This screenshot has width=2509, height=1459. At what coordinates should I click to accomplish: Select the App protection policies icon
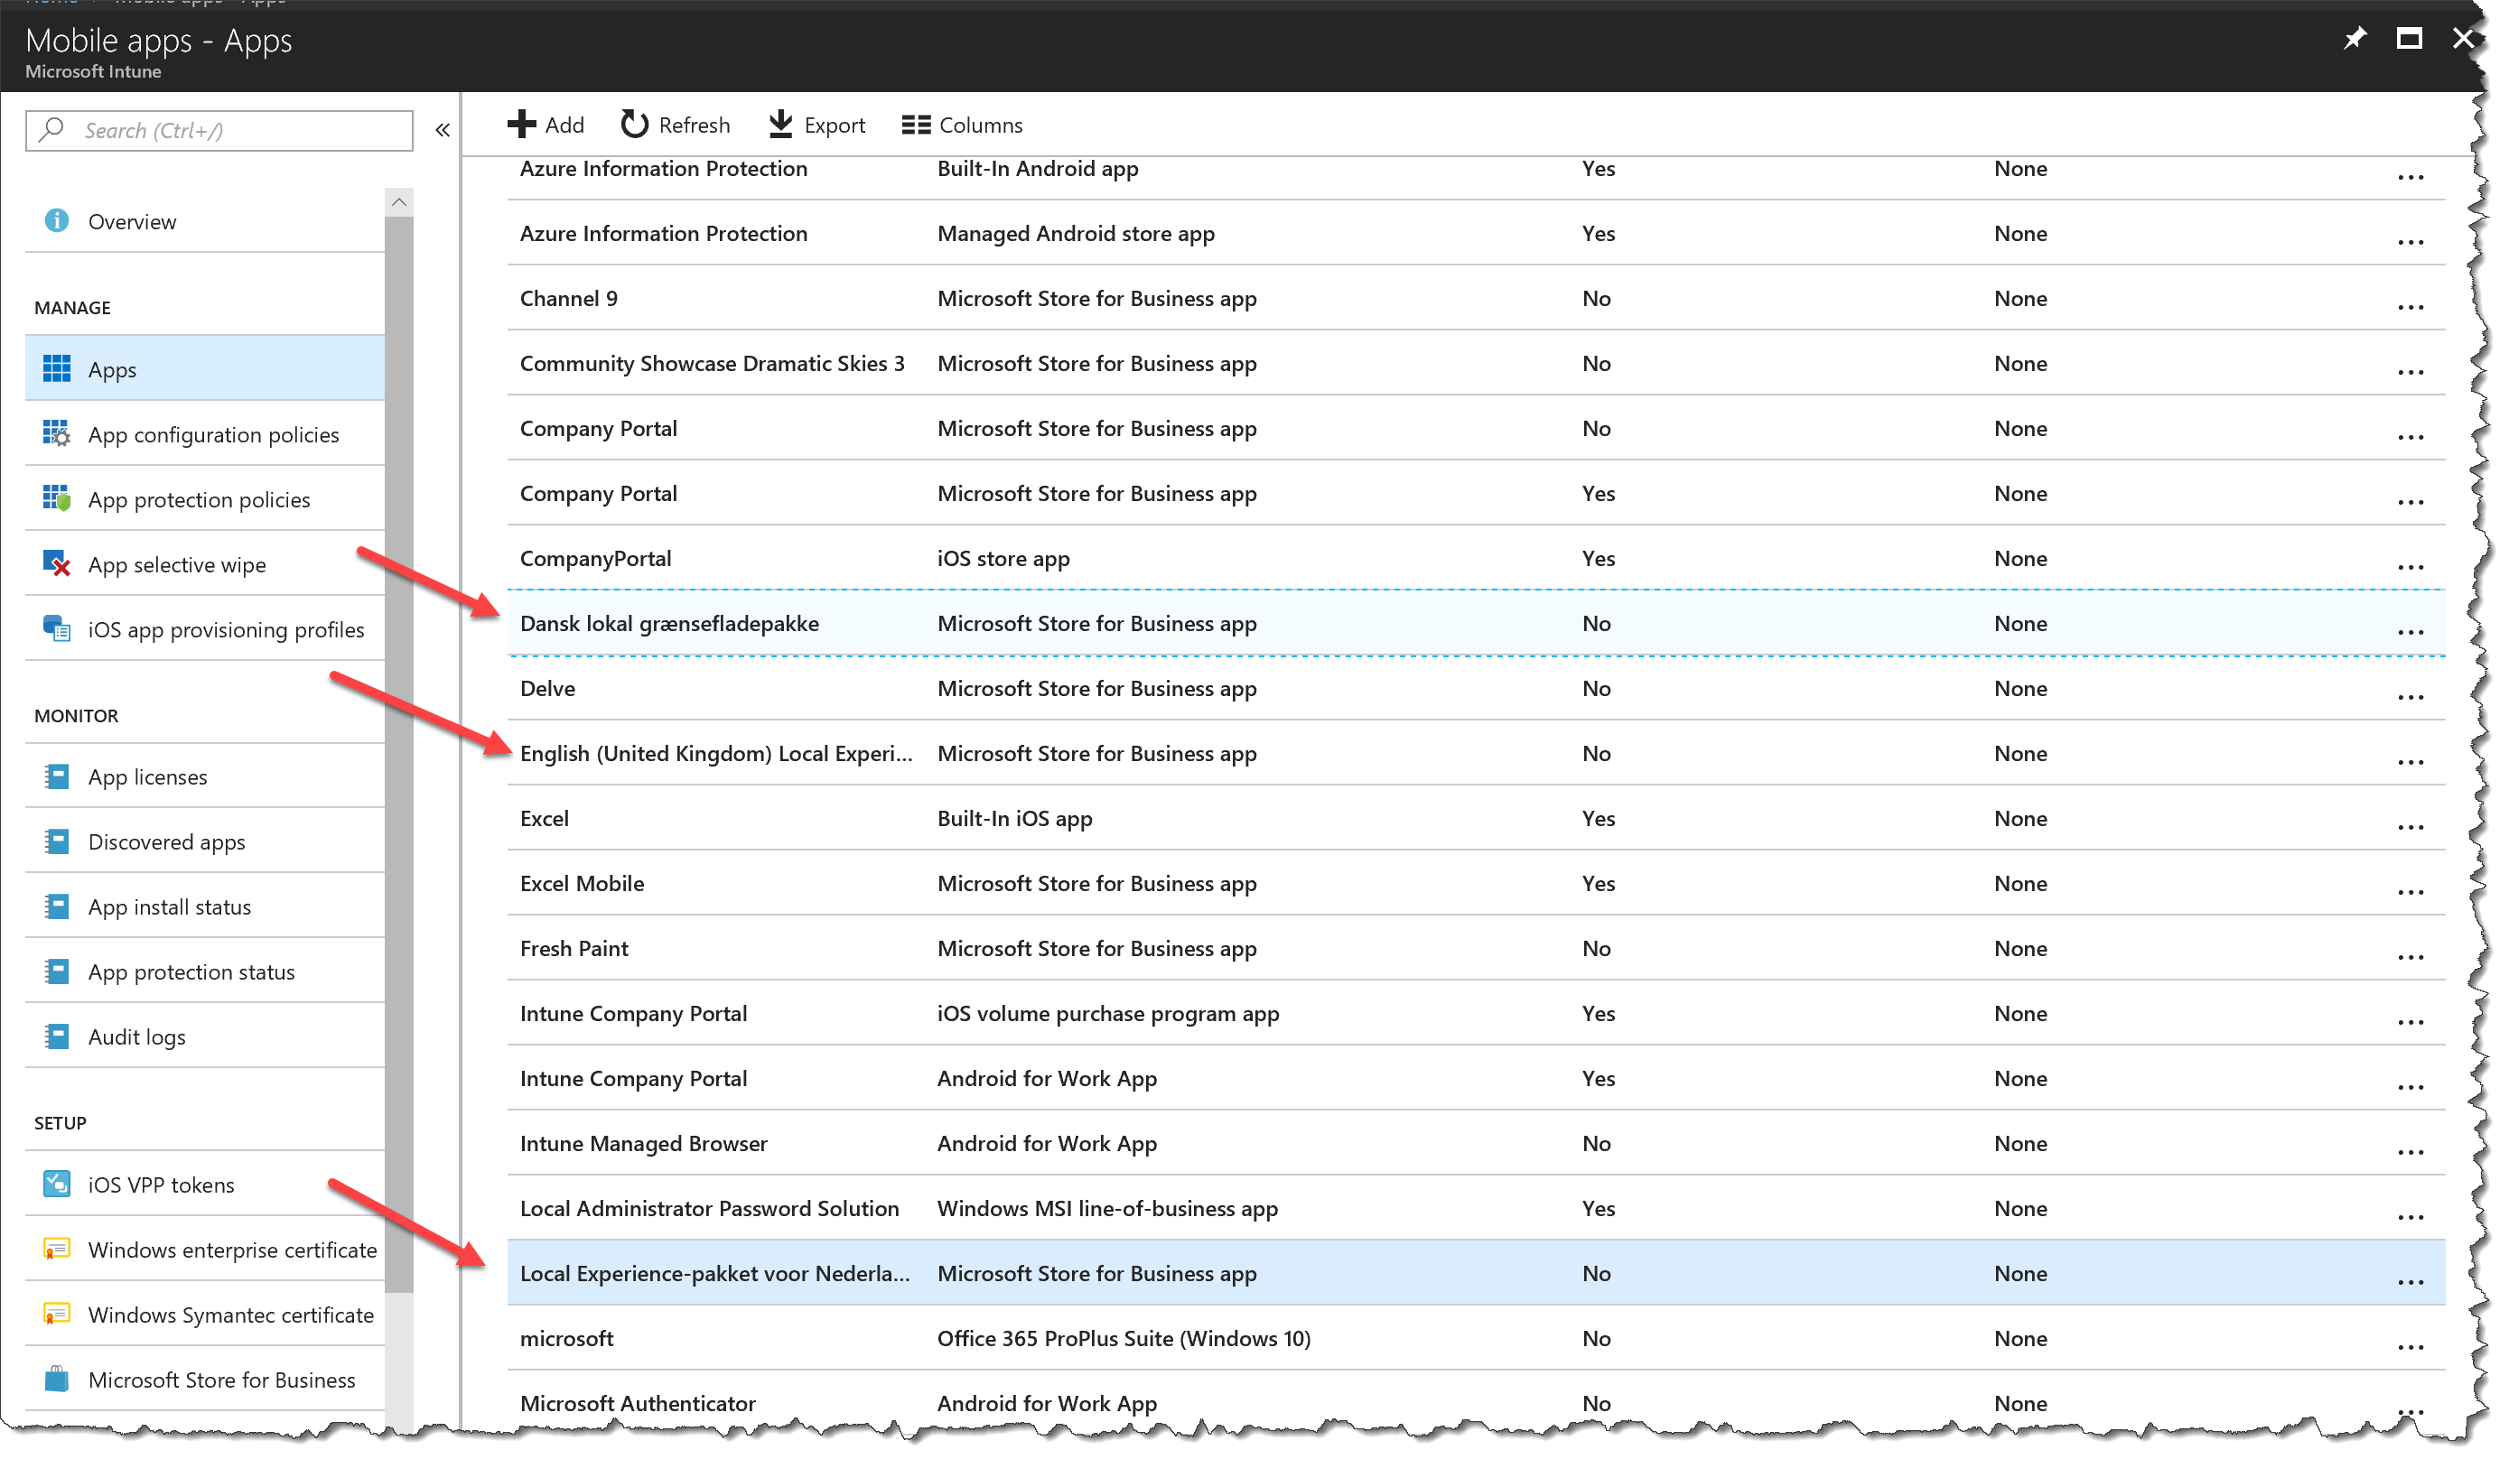57,498
